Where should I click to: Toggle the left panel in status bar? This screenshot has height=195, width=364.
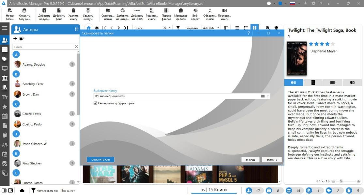click(x=4, y=190)
